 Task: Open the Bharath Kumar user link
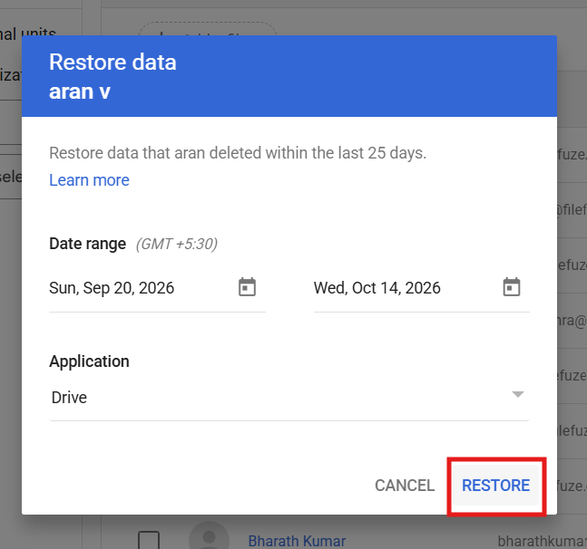click(297, 541)
